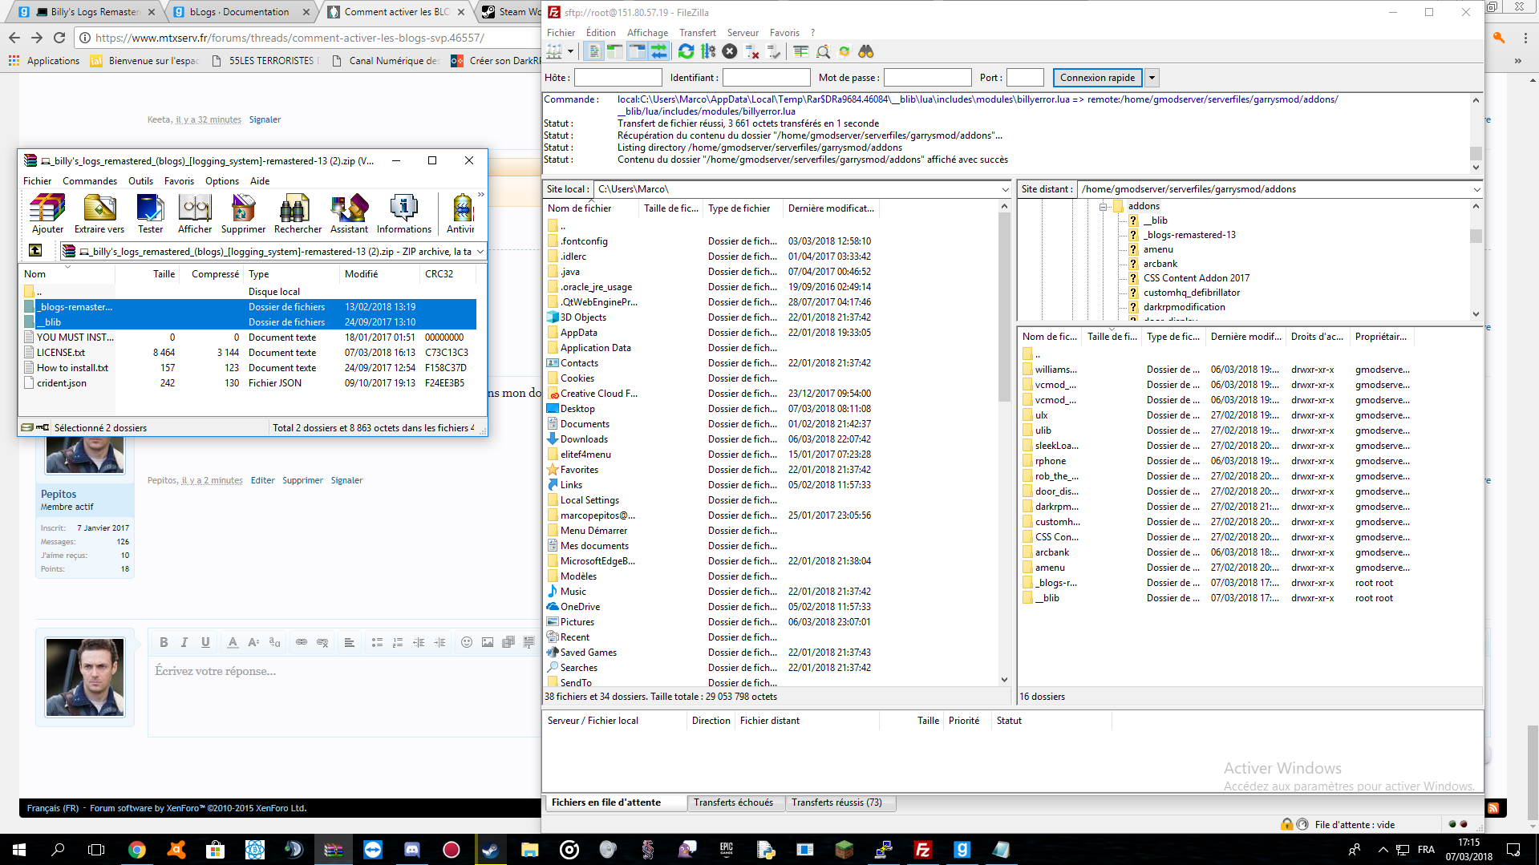Toggle transfer queue display in FileZilla
The height and width of the screenshot is (865, 1539).
point(658,51)
